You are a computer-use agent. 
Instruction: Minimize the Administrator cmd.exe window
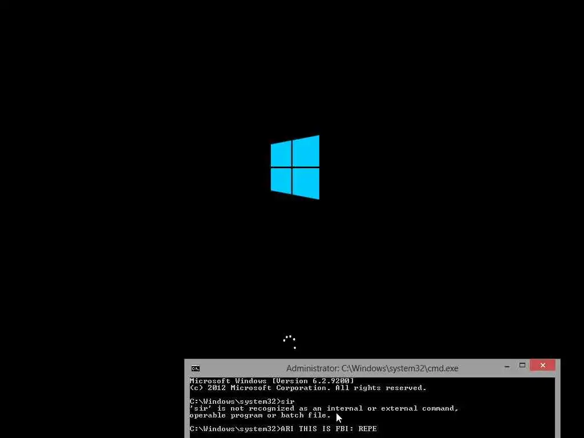(507, 367)
